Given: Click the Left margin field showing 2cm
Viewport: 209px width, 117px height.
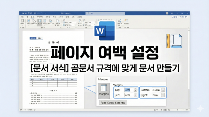Looking at the screenshot, I should click(129, 95).
